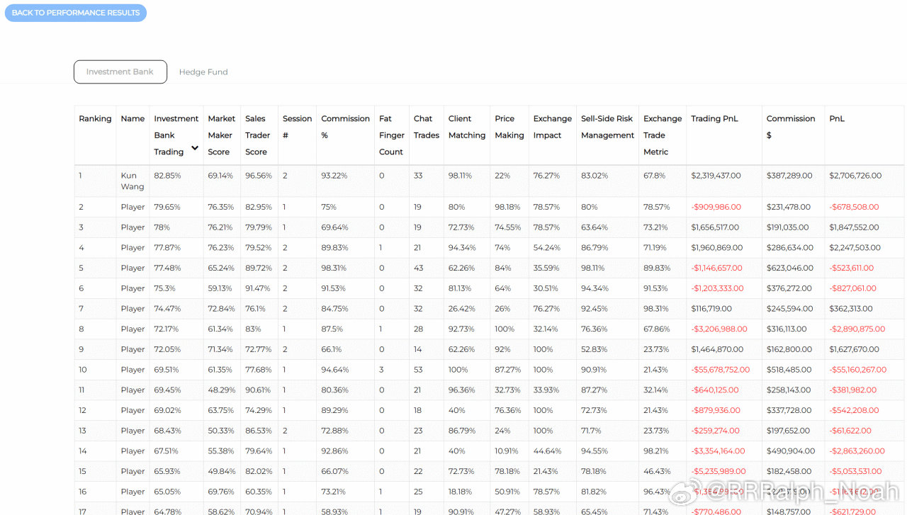The width and height of the screenshot is (907, 515).
Task: Click PnL -$55,160,267.00 in rank 10
Action: click(858, 370)
